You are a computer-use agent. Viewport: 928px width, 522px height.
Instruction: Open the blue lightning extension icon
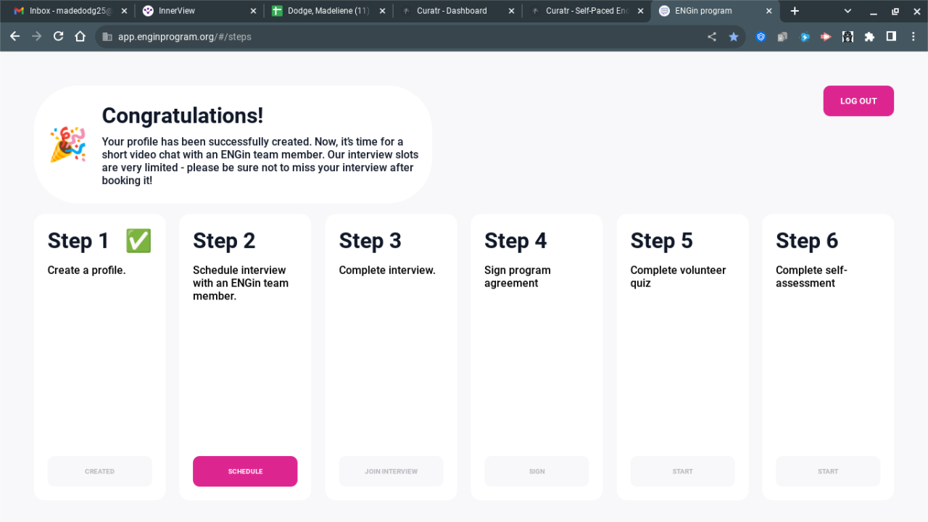804,36
